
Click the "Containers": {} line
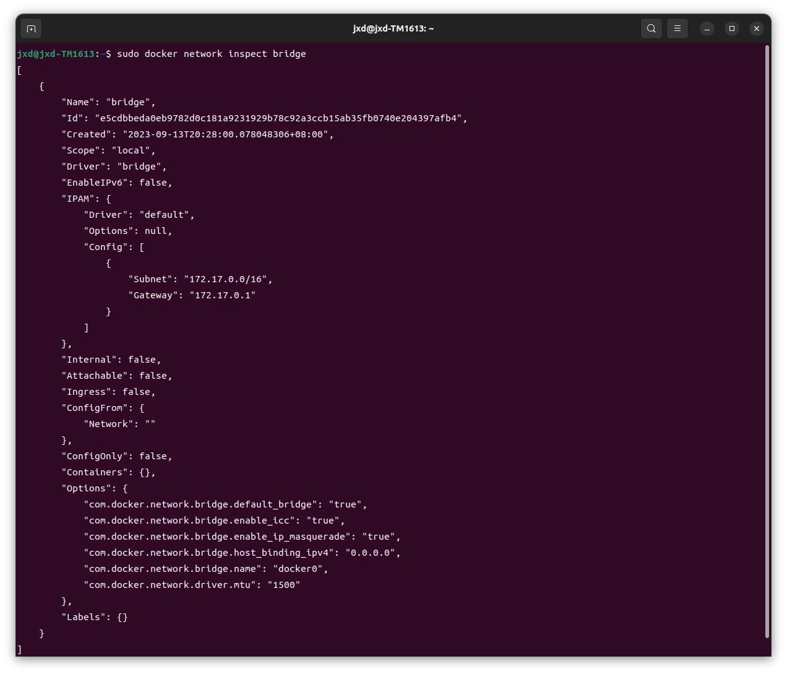tap(109, 472)
